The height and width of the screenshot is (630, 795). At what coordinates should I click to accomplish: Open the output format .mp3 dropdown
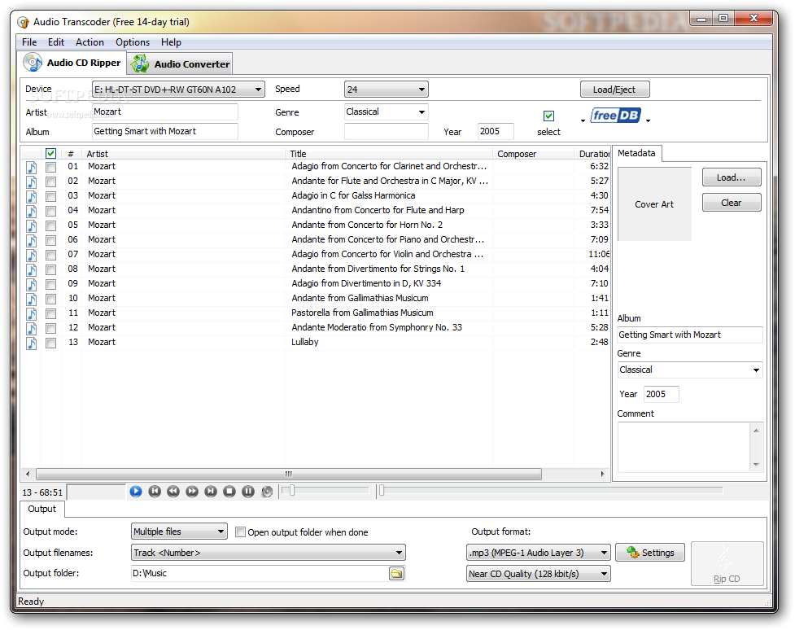(x=539, y=553)
